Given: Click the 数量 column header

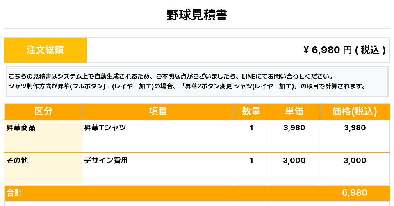Looking at the screenshot, I should (x=251, y=111).
